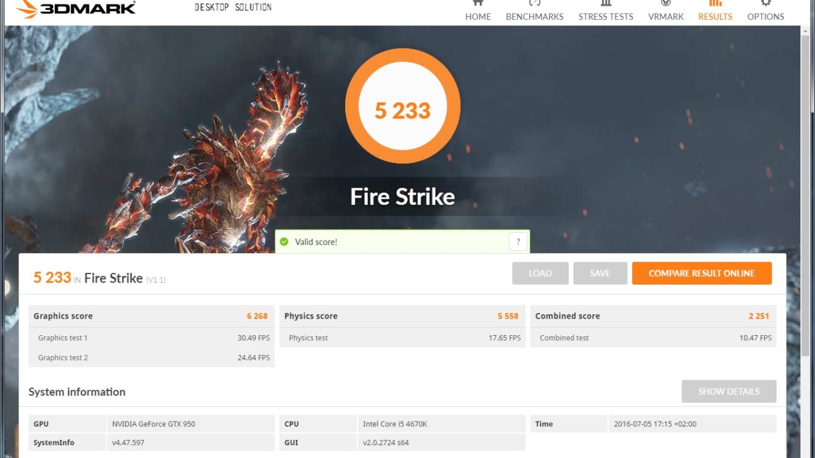Viewport: 815px width, 458px height.
Task: Switch to the Benchmarks tab
Action: coord(535,11)
